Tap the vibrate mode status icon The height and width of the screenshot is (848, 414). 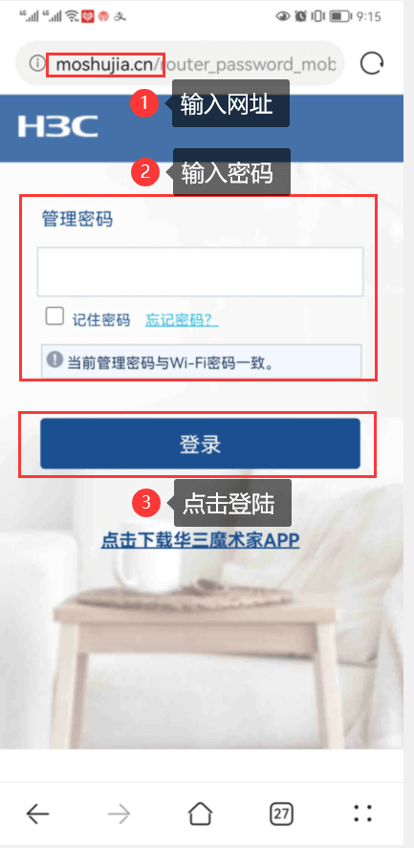pos(318,16)
